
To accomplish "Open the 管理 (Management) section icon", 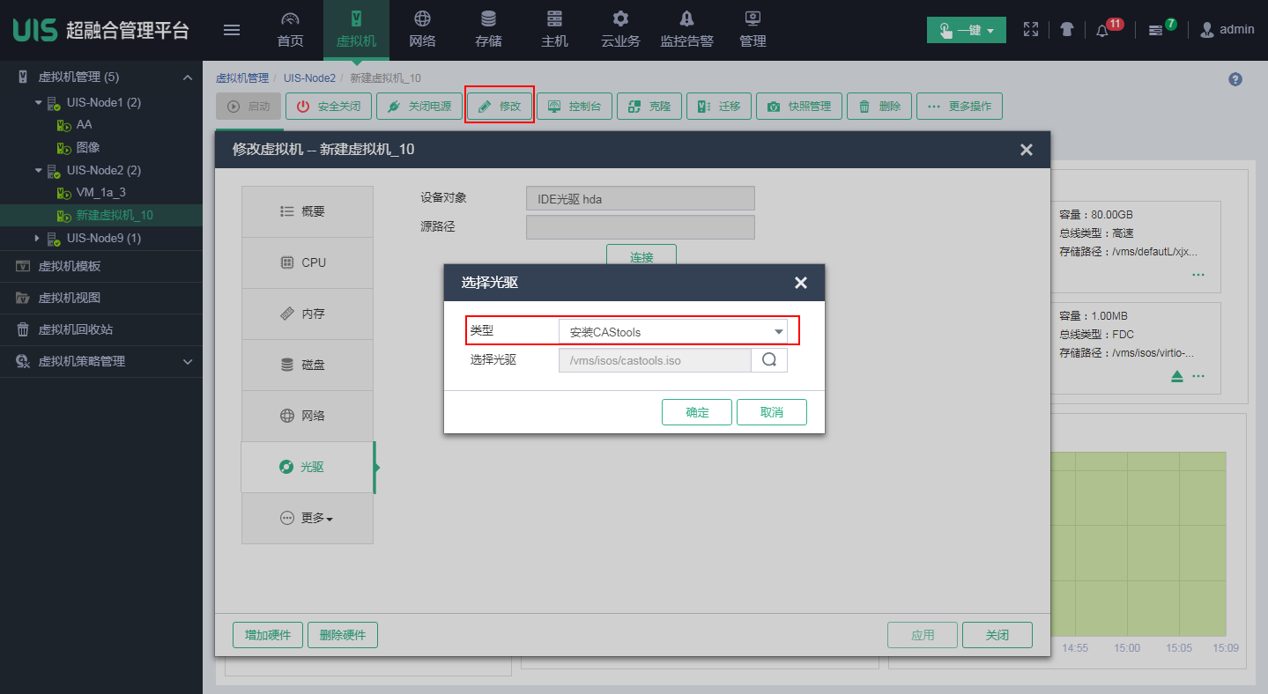I will click(x=752, y=28).
